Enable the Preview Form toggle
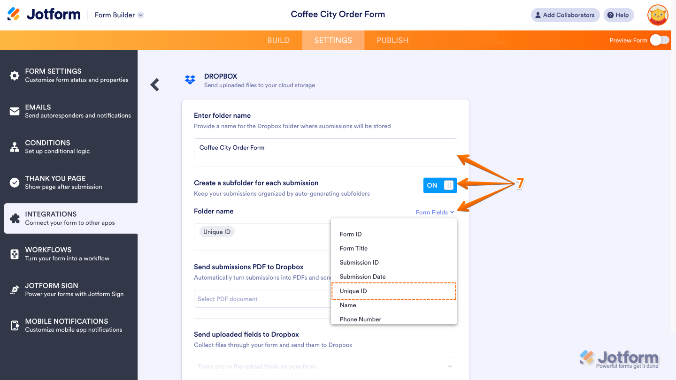The image size is (676, 380). pos(659,40)
